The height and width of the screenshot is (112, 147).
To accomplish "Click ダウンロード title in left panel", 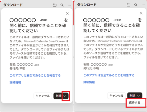I will (13, 5).
